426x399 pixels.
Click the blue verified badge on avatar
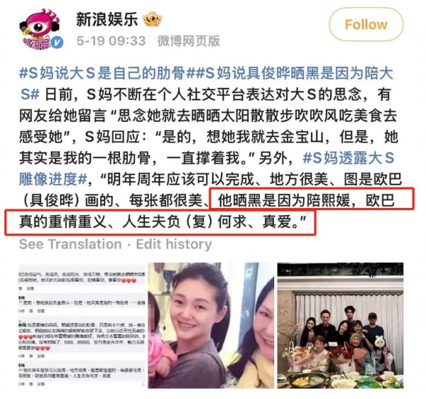(57, 43)
